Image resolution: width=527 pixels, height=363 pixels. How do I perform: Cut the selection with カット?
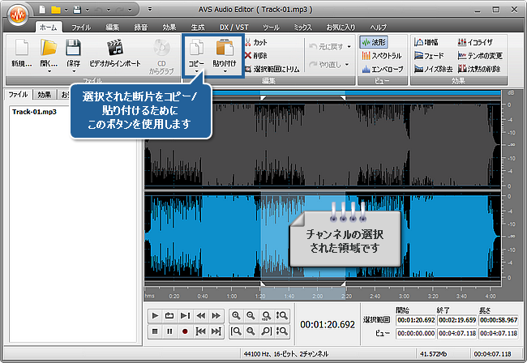click(x=256, y=42)
